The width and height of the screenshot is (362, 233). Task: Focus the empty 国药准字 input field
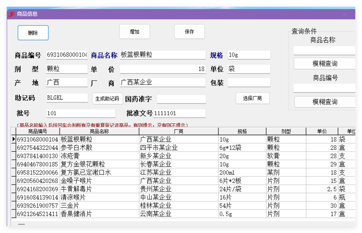point(181,99)
